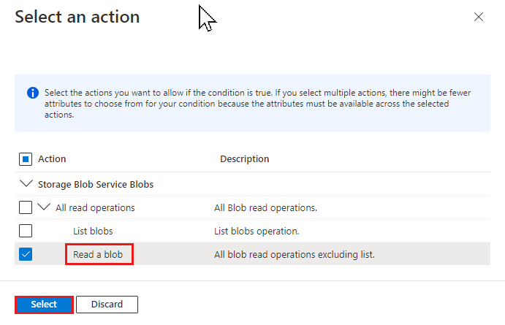Click the info banner message text
The height and width of the screenshot is (325, 505).
[258, 104]
